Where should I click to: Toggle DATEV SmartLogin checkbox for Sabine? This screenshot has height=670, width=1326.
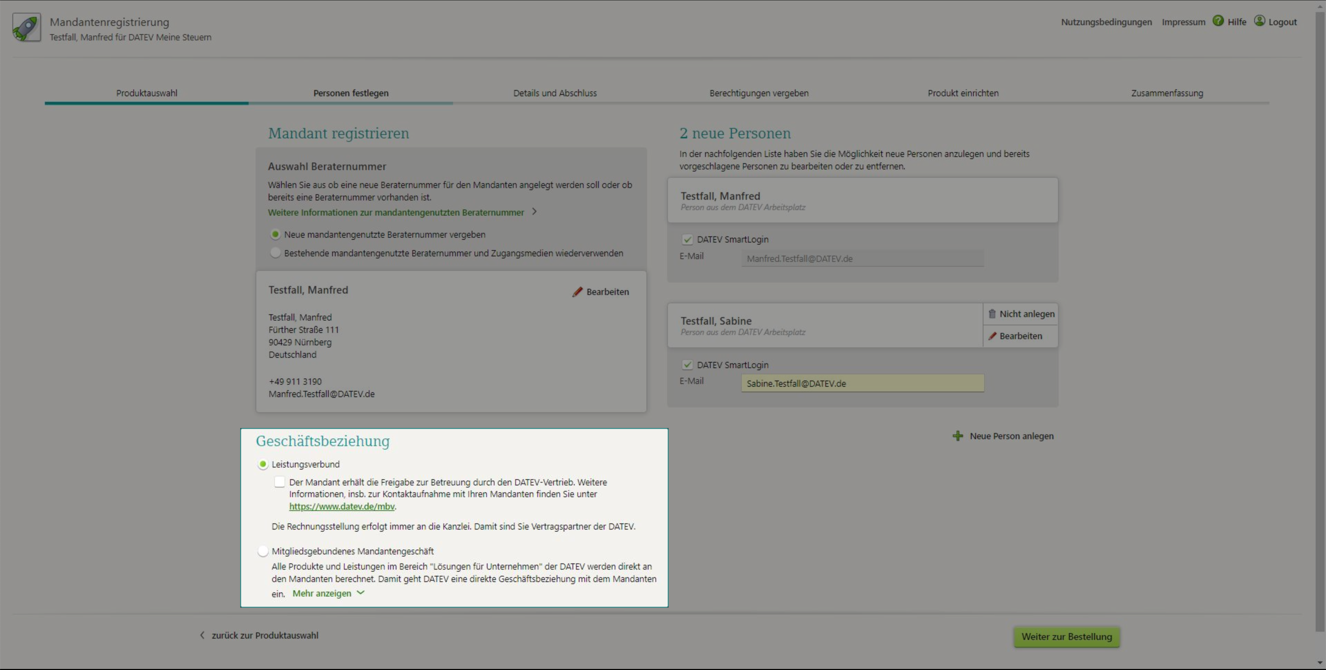pyautogui.click(x=687, y=365)
